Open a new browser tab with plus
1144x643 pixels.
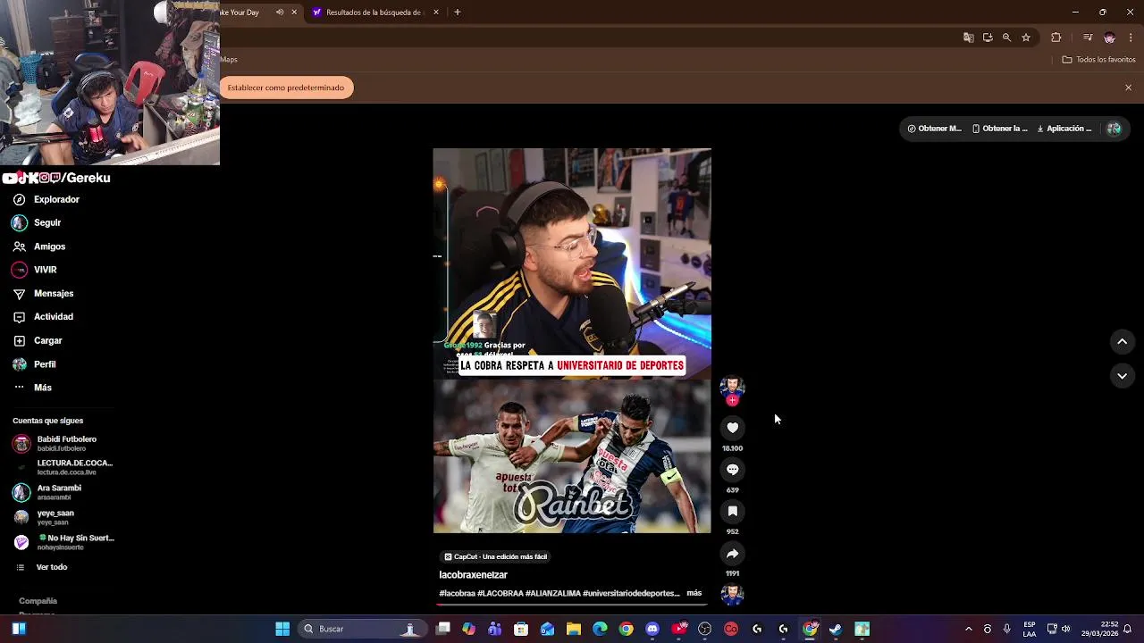(457, 13)
